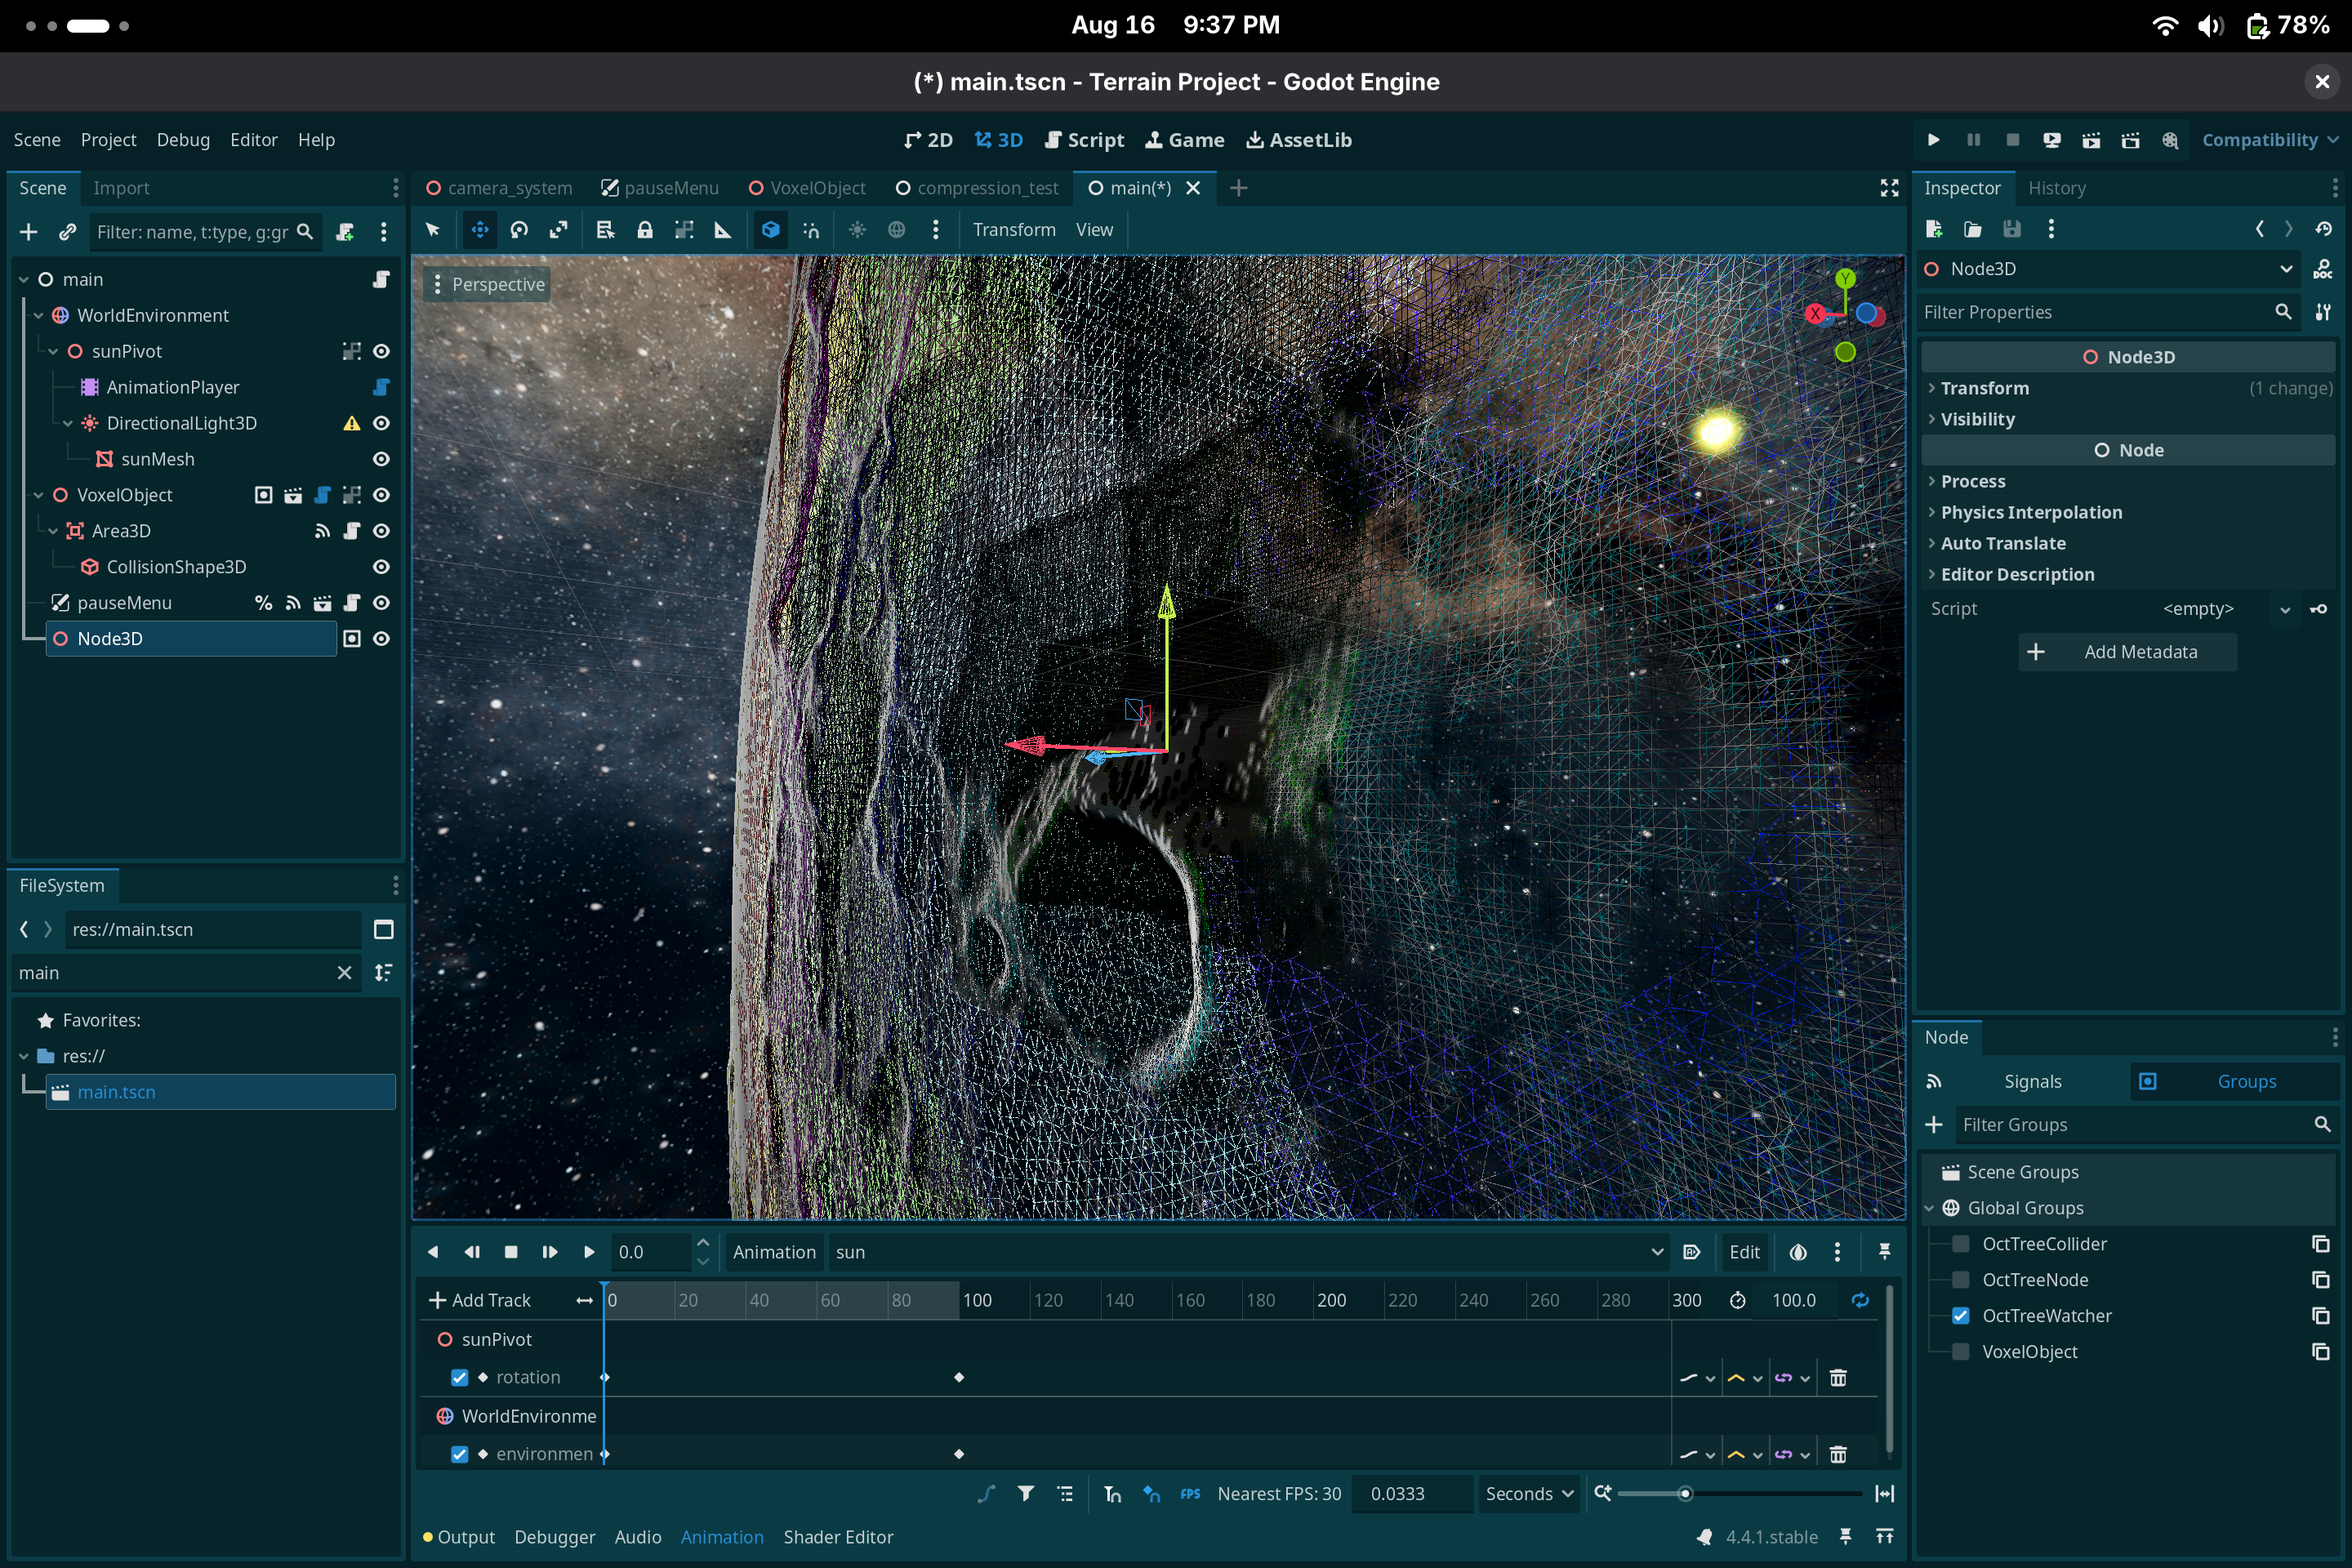Switch to the VoxelObject scene tab
Screen dimensions: 2352x1568
click(807, 188)
